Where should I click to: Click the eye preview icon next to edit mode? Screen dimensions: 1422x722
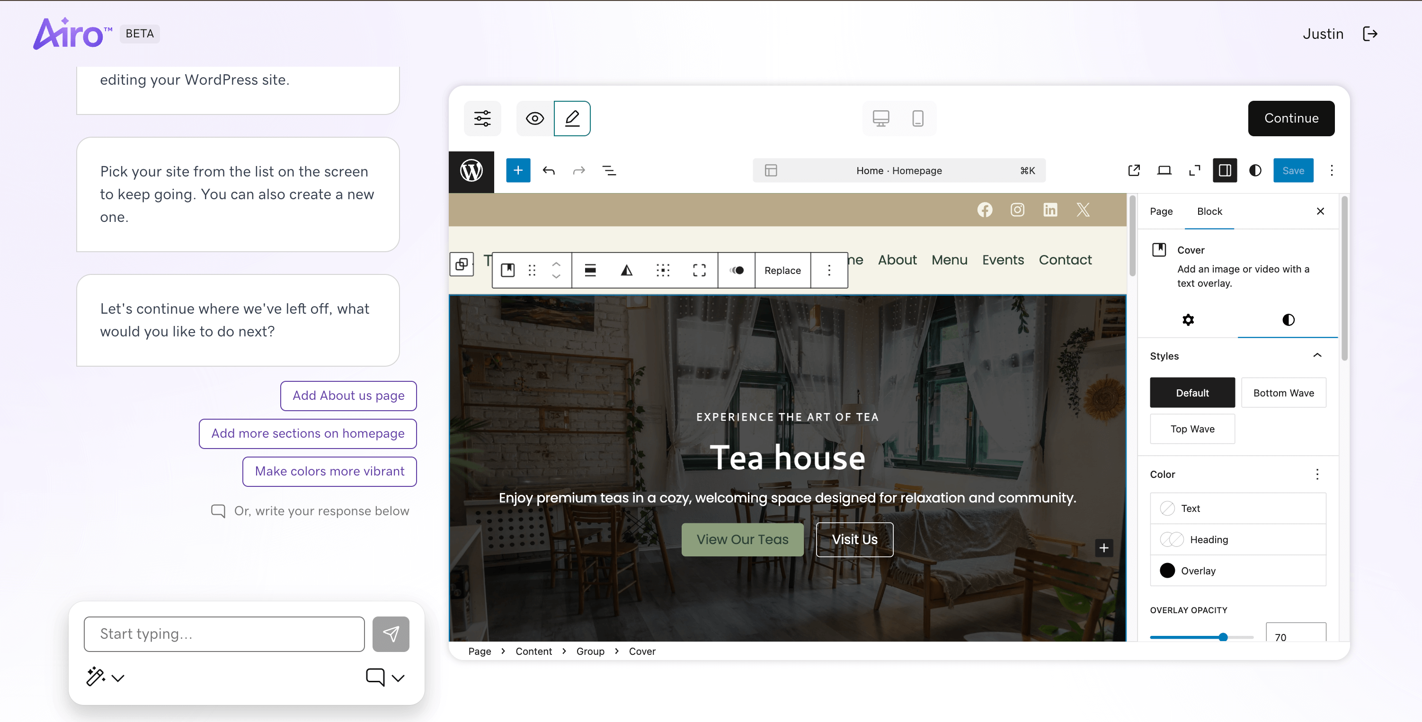[534, 118]
